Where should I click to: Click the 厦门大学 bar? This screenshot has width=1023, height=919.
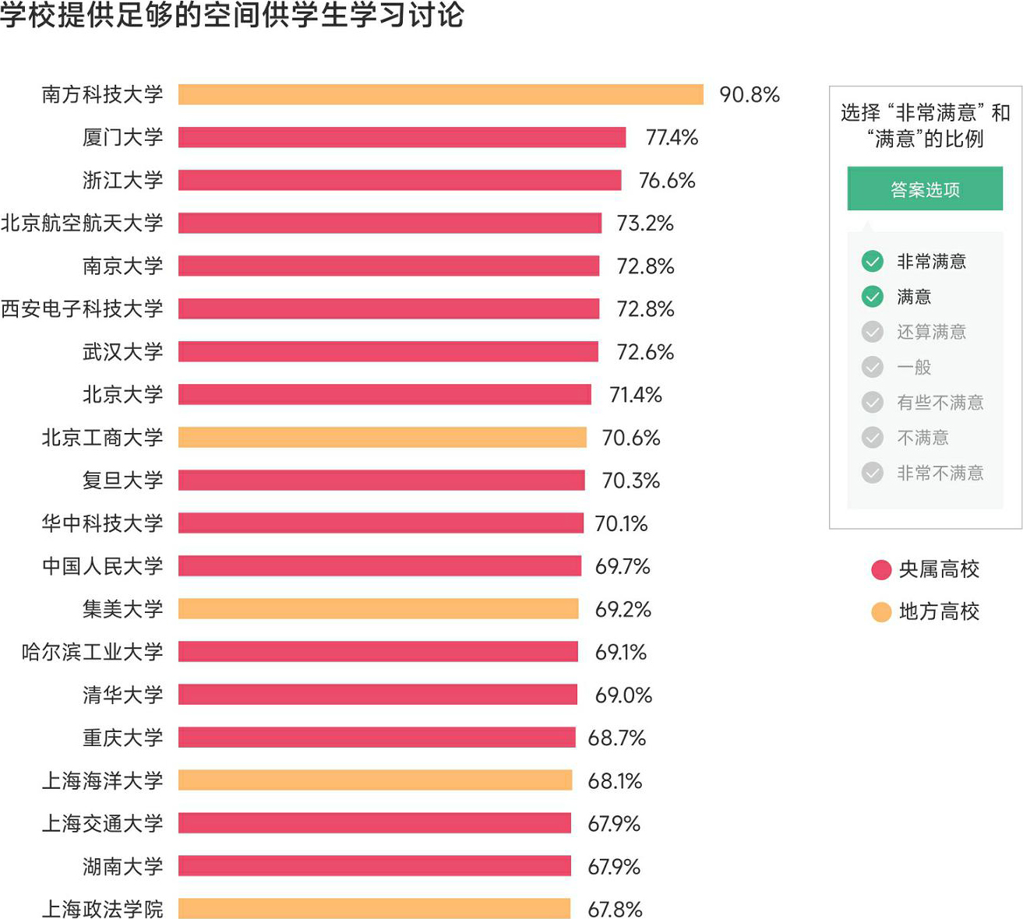click(401, 138)
